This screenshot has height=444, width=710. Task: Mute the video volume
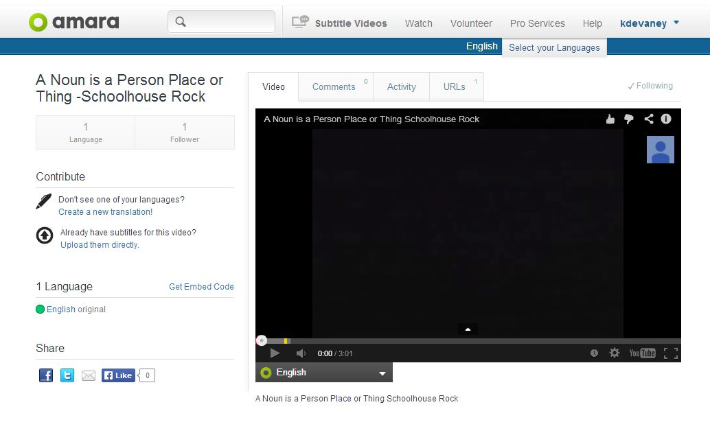pyautogui.click(x=301, y=353)
